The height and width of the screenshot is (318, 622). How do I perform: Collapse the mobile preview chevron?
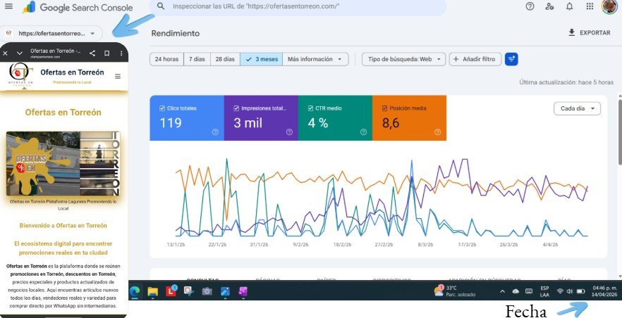20,53
